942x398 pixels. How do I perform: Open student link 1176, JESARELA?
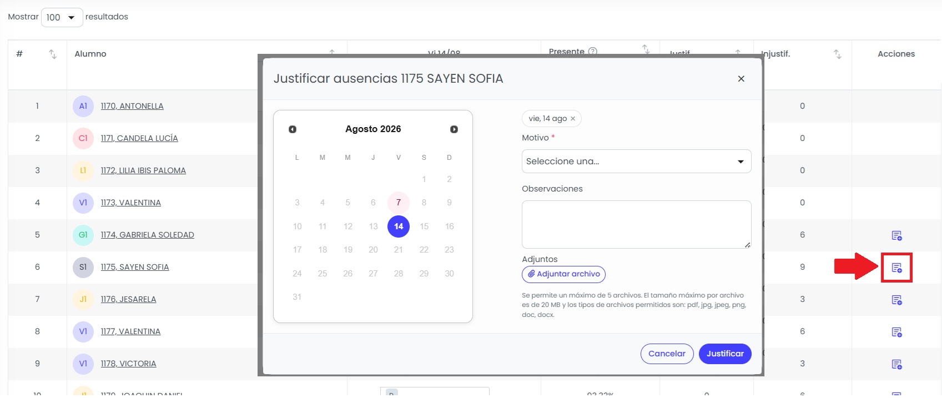coord(128,299)
